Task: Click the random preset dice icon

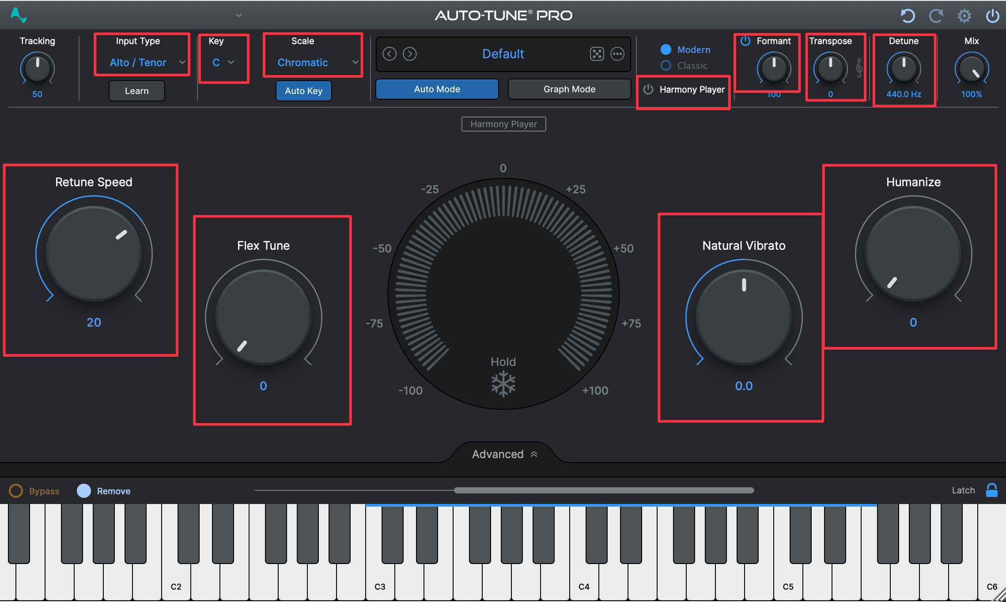Action: click(x=597, y=54)
